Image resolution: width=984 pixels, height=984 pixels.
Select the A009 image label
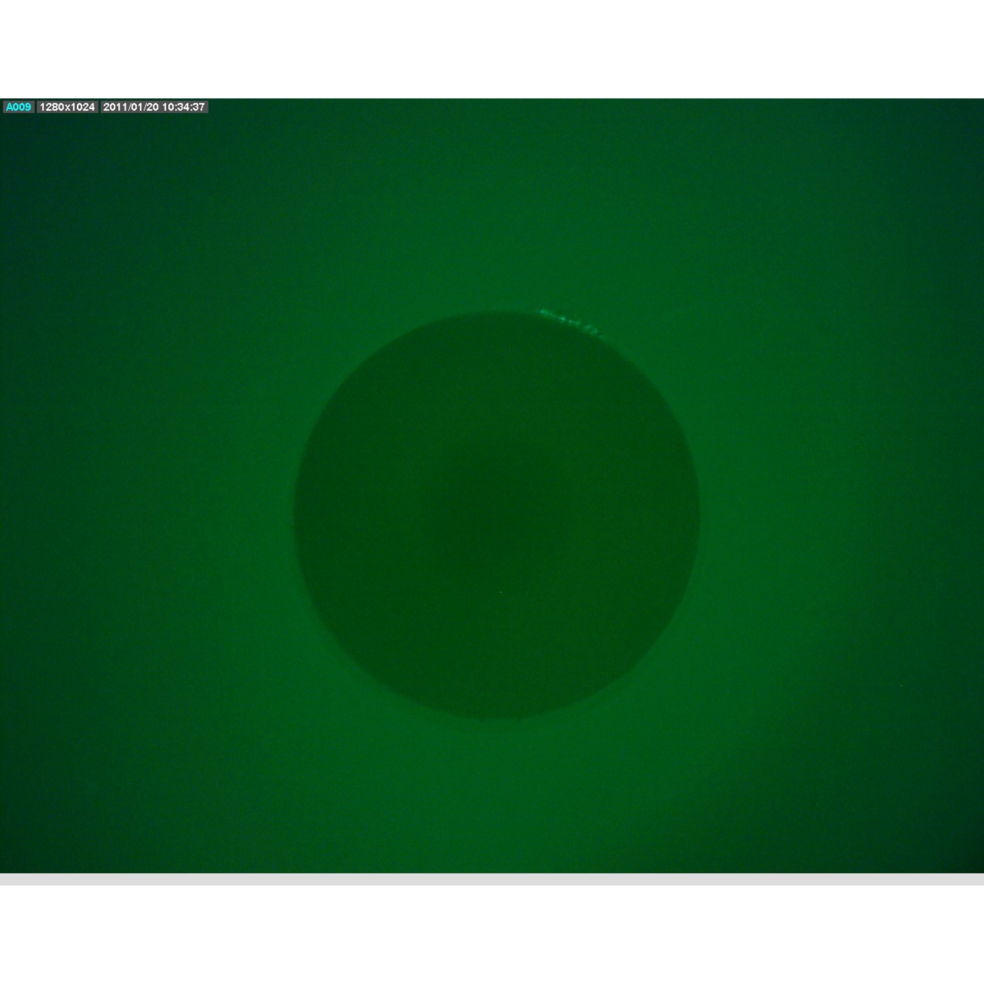[18, 107]
